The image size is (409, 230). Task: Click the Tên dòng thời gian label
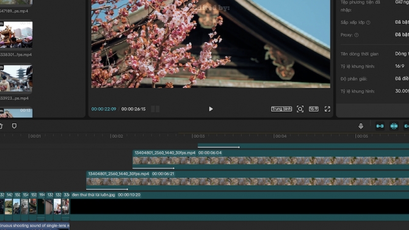click(x=360, y=54)
